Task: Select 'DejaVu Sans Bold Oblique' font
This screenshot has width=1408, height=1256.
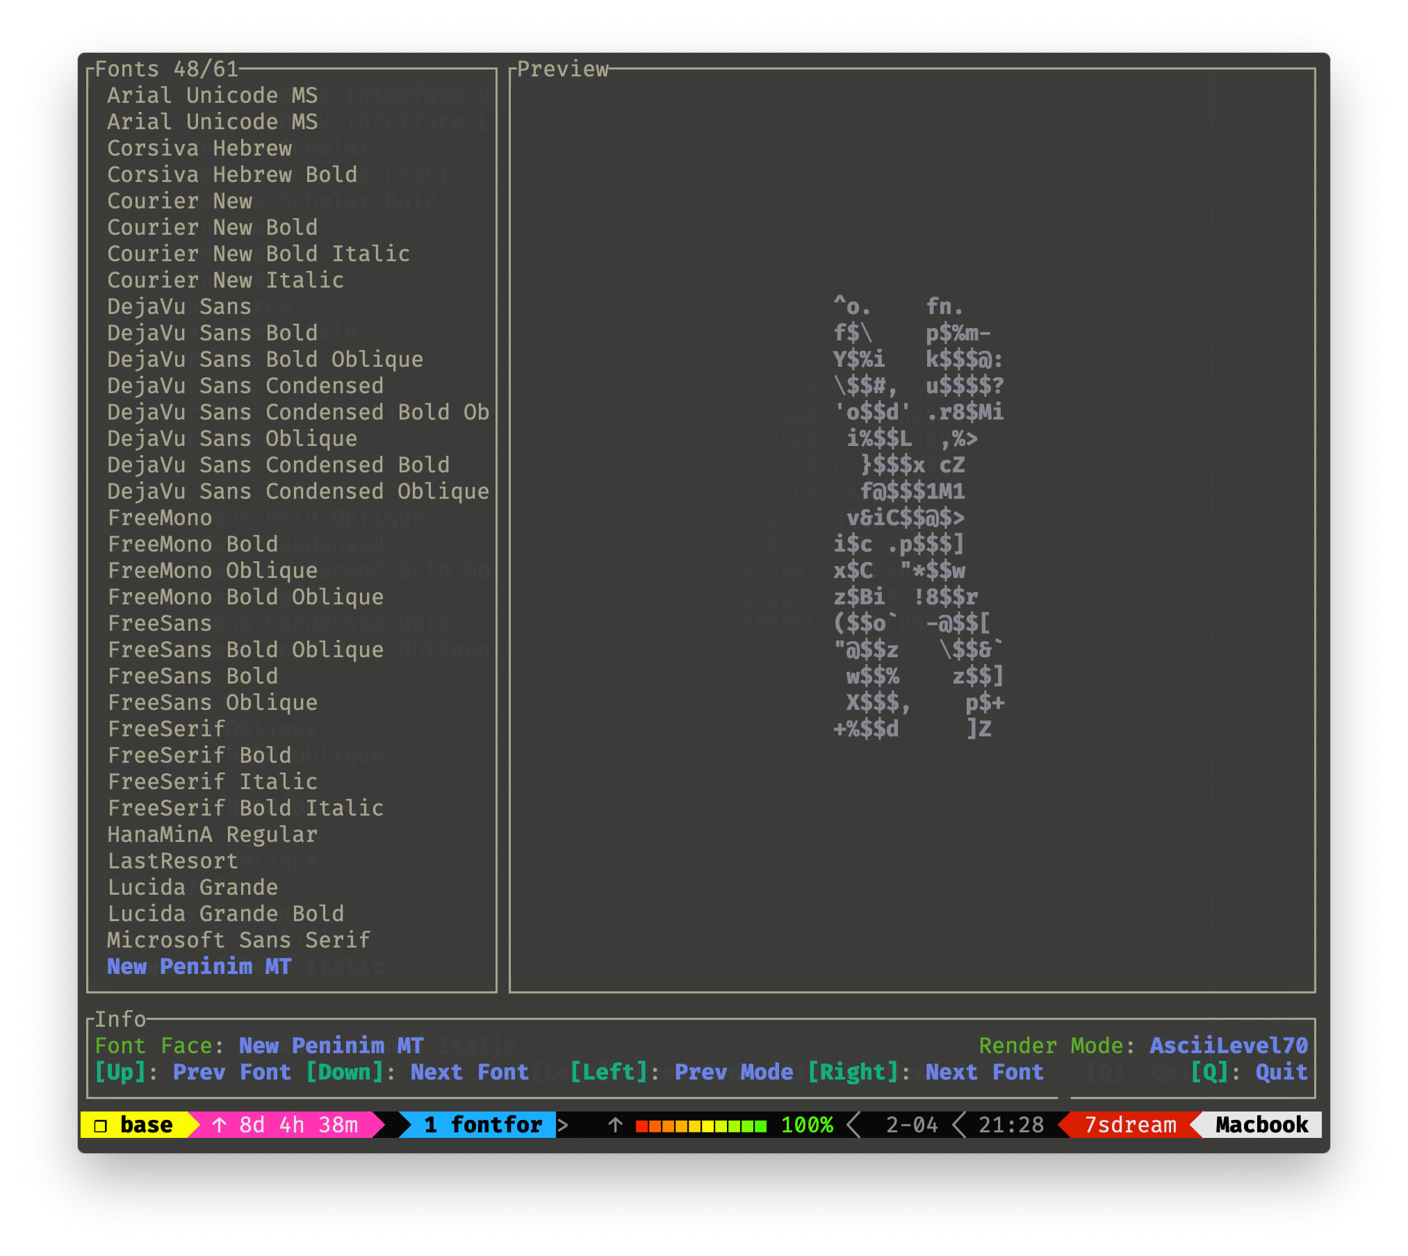Action: pyautogui.click(x=265, y=359)
